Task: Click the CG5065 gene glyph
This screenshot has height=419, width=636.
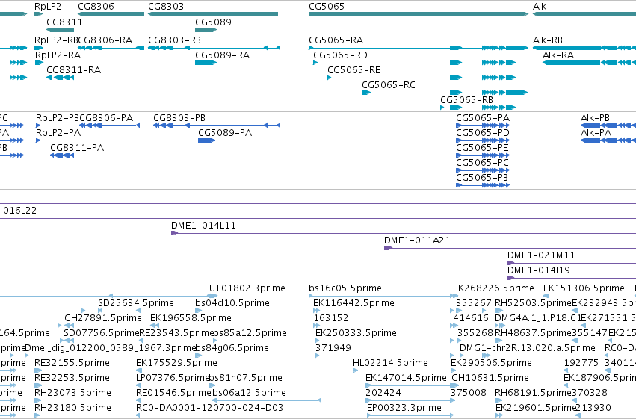Action: [419, 14]
